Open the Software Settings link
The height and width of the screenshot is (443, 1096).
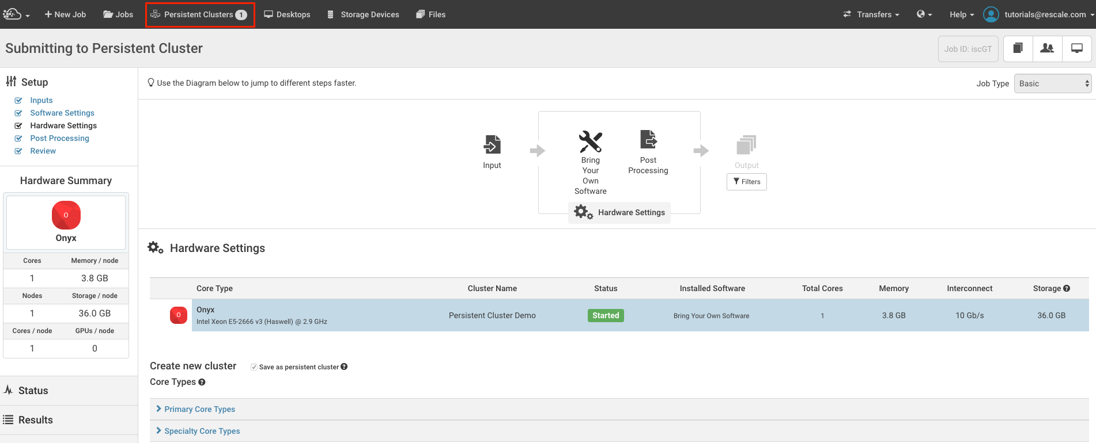click(x=62, y=113)
